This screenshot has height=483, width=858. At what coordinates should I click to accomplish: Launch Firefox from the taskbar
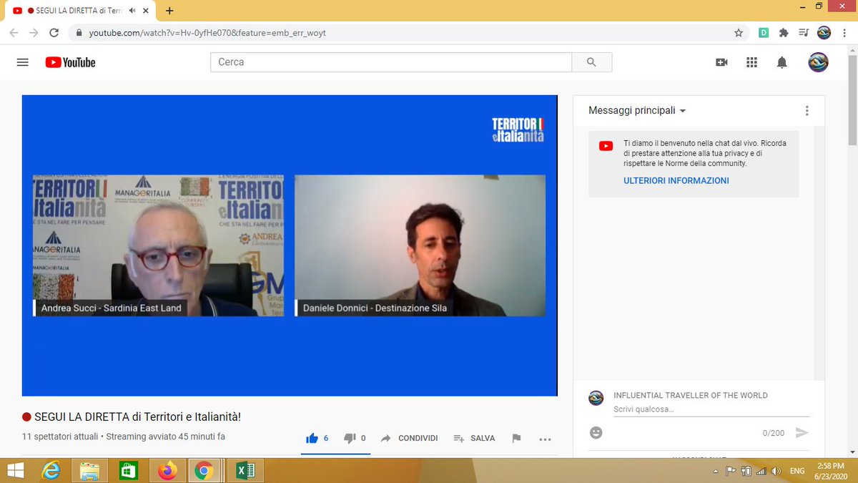click(168, 471)
